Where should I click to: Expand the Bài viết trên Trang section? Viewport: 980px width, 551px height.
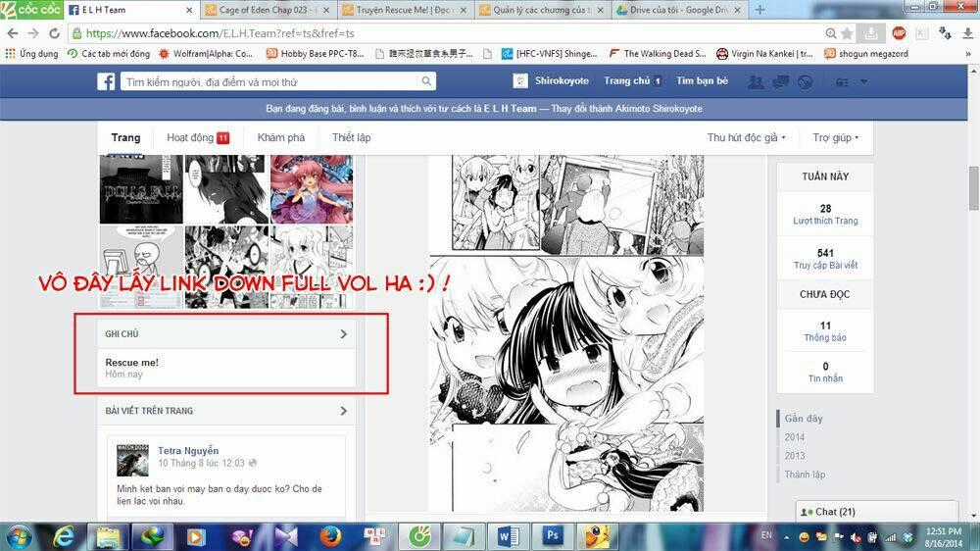click(343, 411)
